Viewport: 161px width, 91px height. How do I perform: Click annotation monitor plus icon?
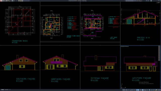[x=152, y=90]
